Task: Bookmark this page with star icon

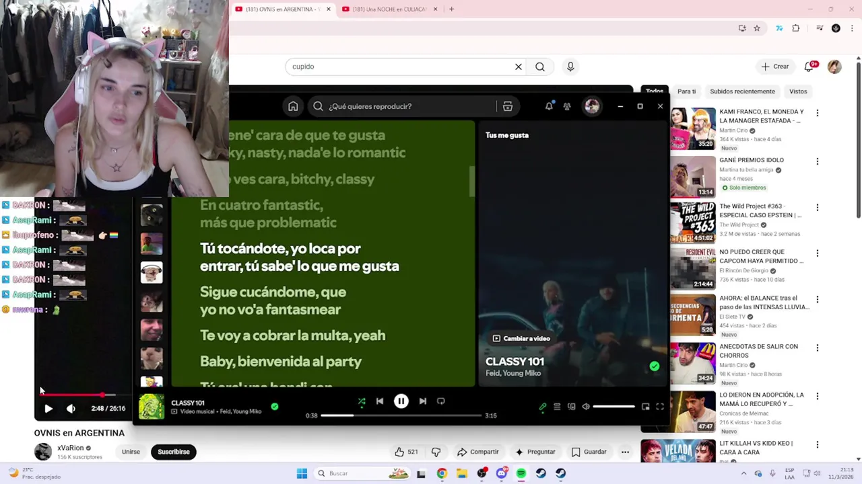Action: point(757,28)
